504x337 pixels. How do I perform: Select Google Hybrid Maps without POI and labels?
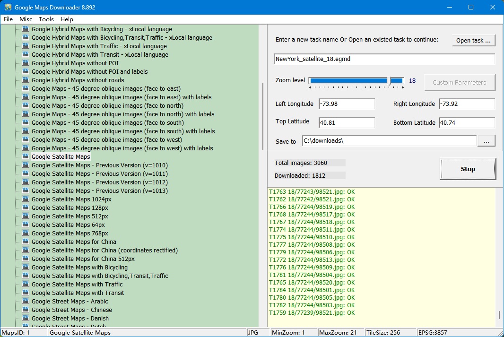coord(90,72)
